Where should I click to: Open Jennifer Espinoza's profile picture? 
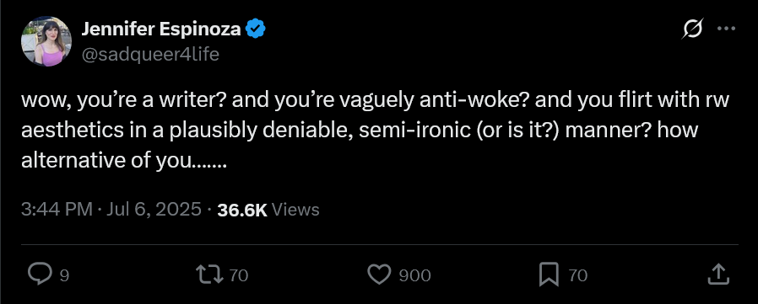point(46,41)
